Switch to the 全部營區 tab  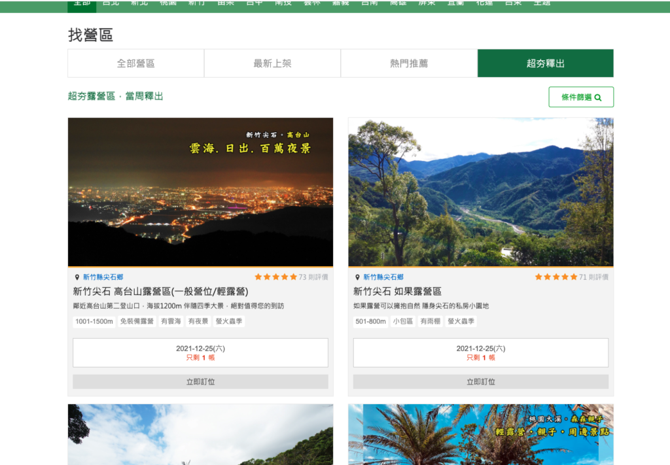[x=135, y=63]
